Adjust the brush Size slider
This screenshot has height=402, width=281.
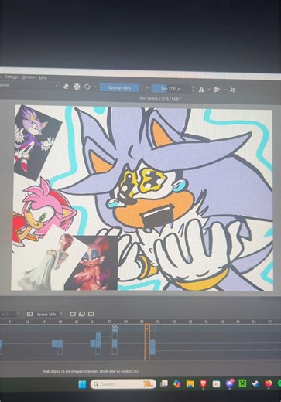click(171, 89)
